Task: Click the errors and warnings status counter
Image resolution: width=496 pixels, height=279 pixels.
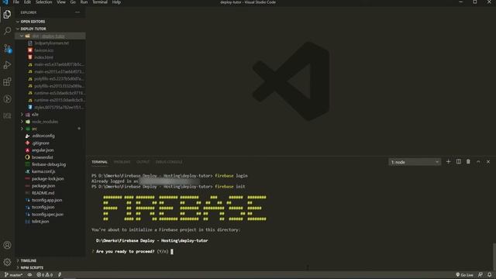Action: [45, 275]
